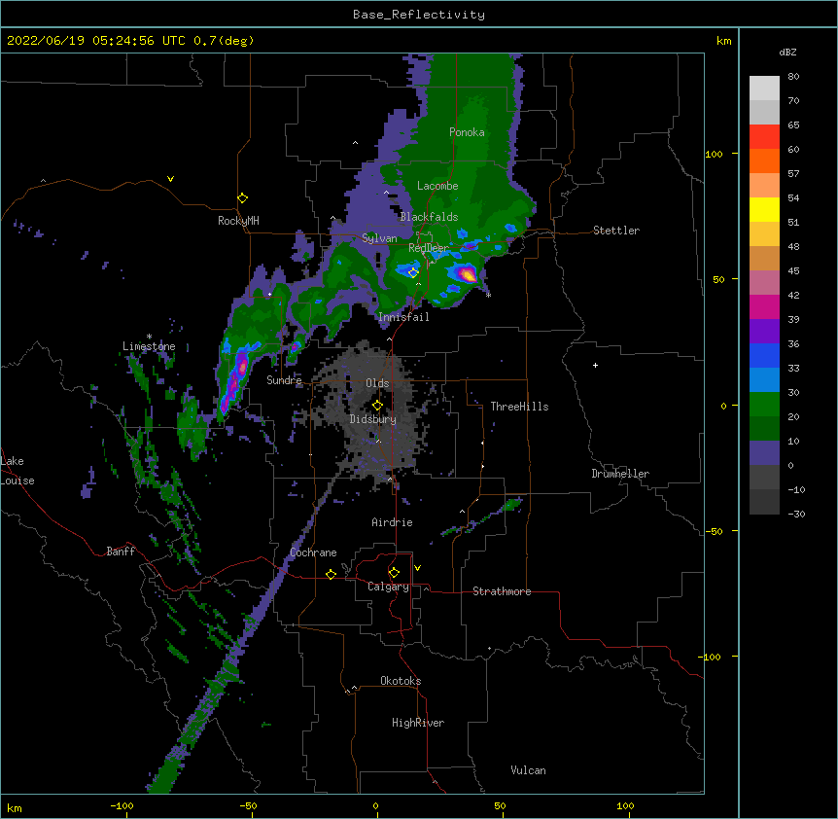
Task: Click the Lacombe city label
Action: (437, 186)
